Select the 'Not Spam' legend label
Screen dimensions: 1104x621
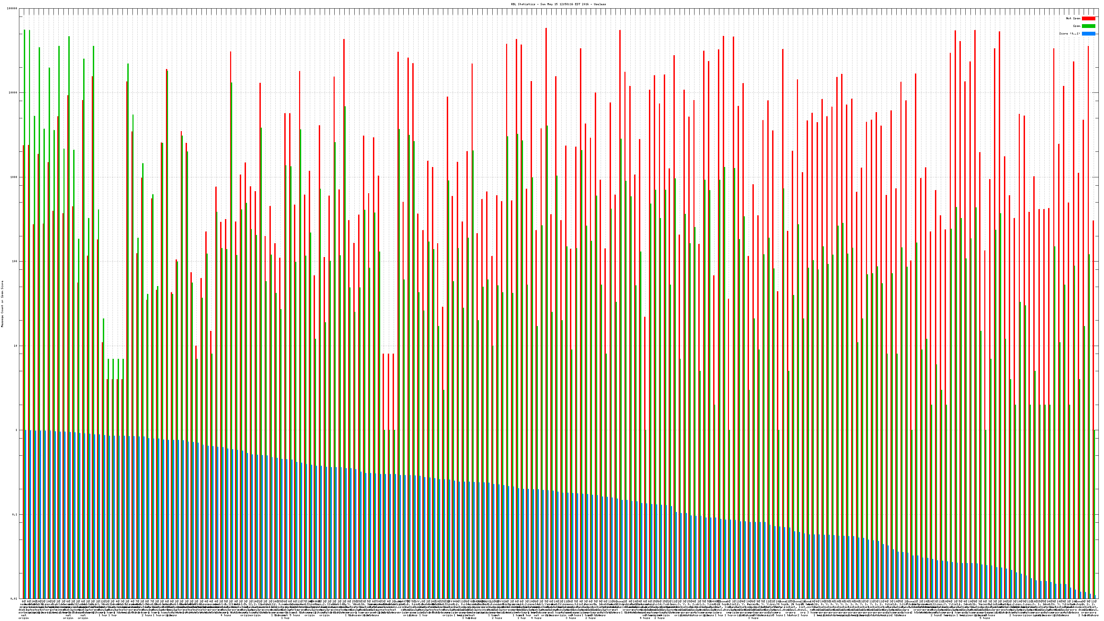(x=1073, y=18)
